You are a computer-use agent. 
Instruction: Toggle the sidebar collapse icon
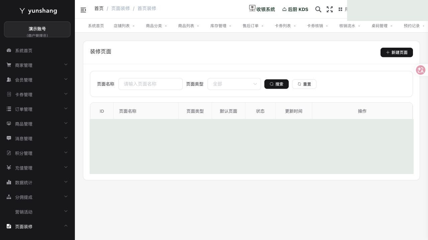pyautogui.click(x=83, y=10)
